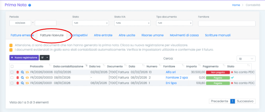Tick the checkbox for row FR/2026/00006
This screenshot has height=112, width=265.
coord(12,72)
